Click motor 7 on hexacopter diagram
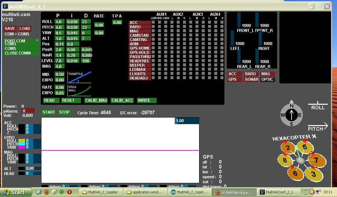337x197 pixels. tap(316, 160)
